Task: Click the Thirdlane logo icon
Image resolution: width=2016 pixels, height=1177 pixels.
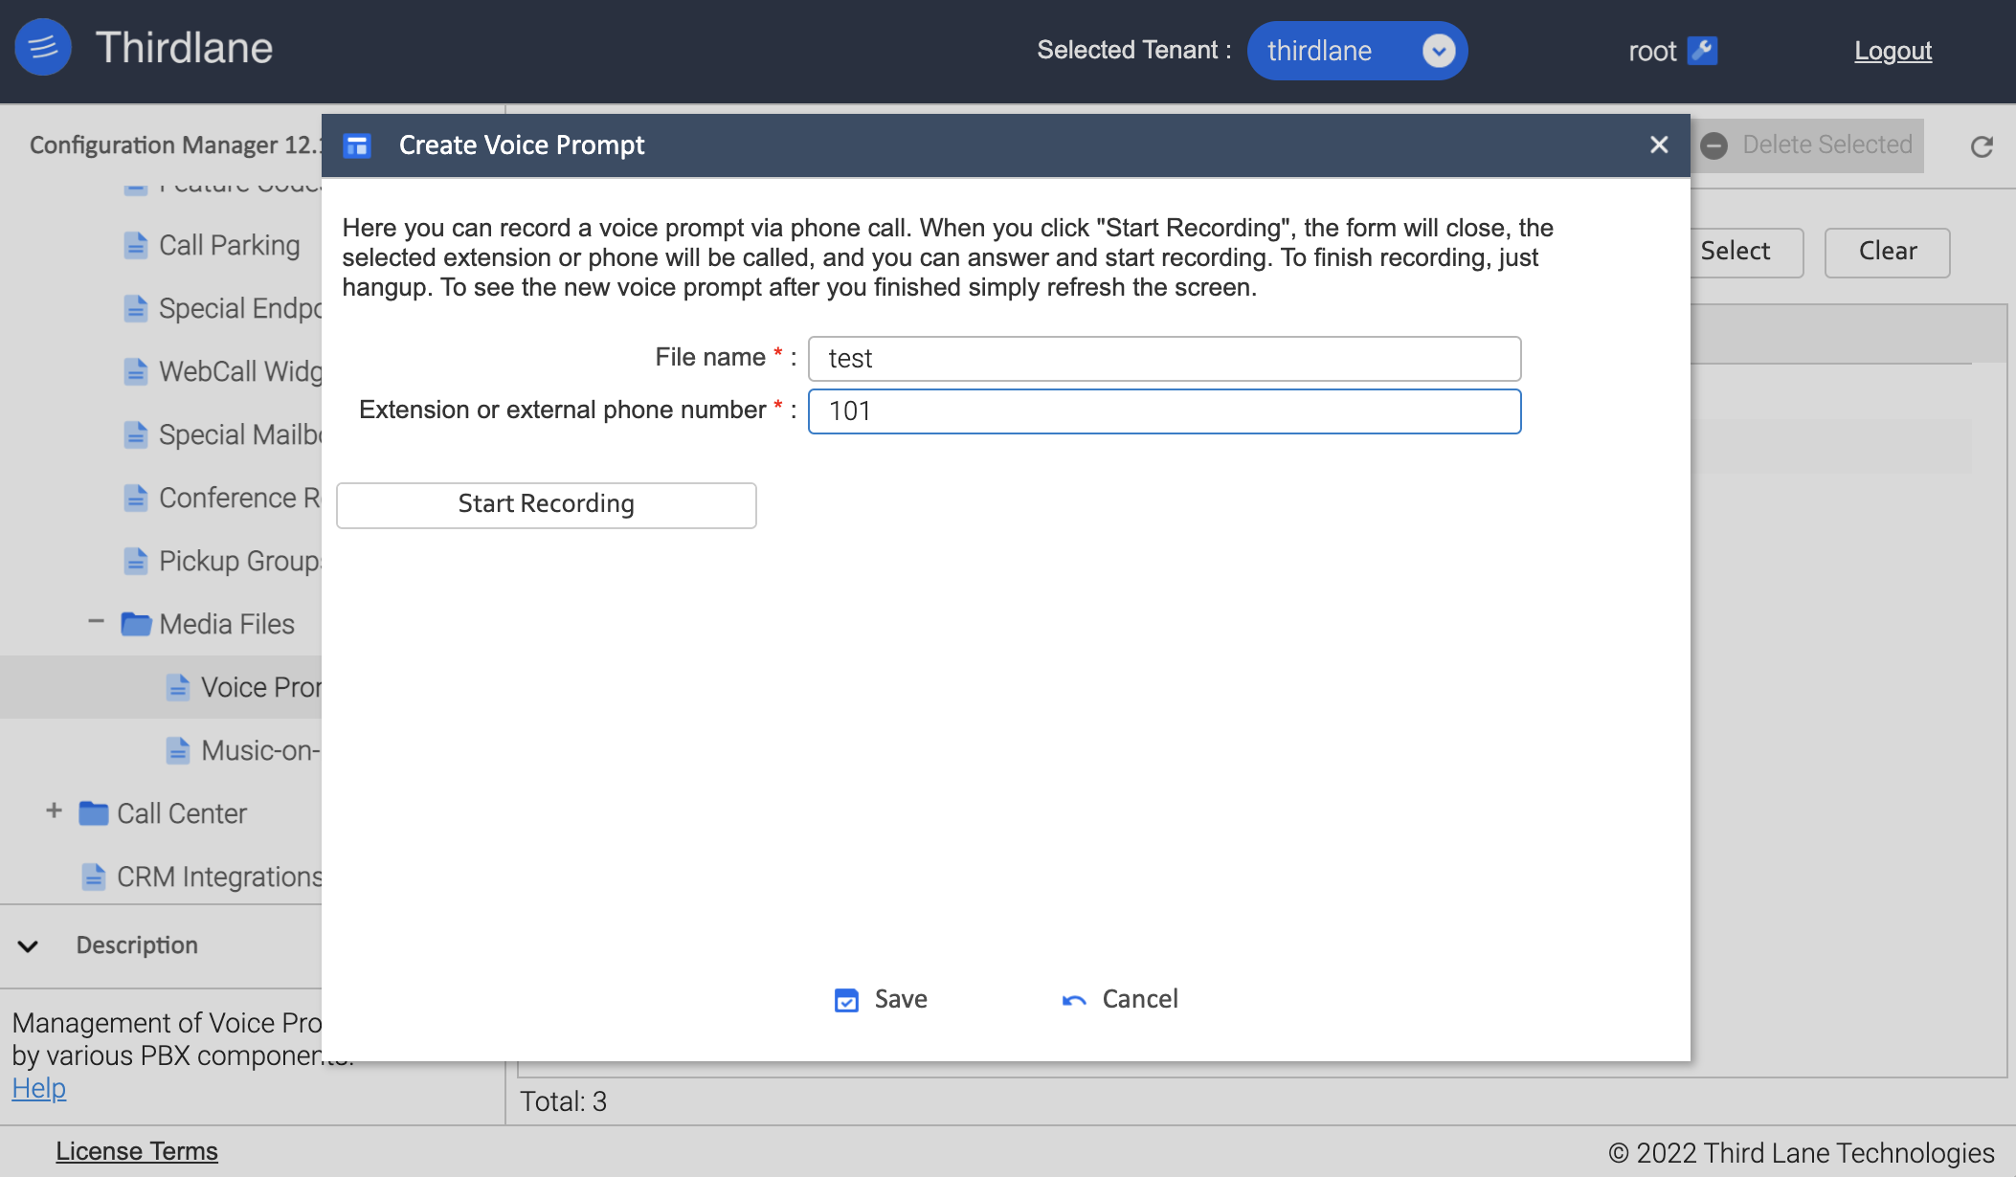Action: click(43, 47)
